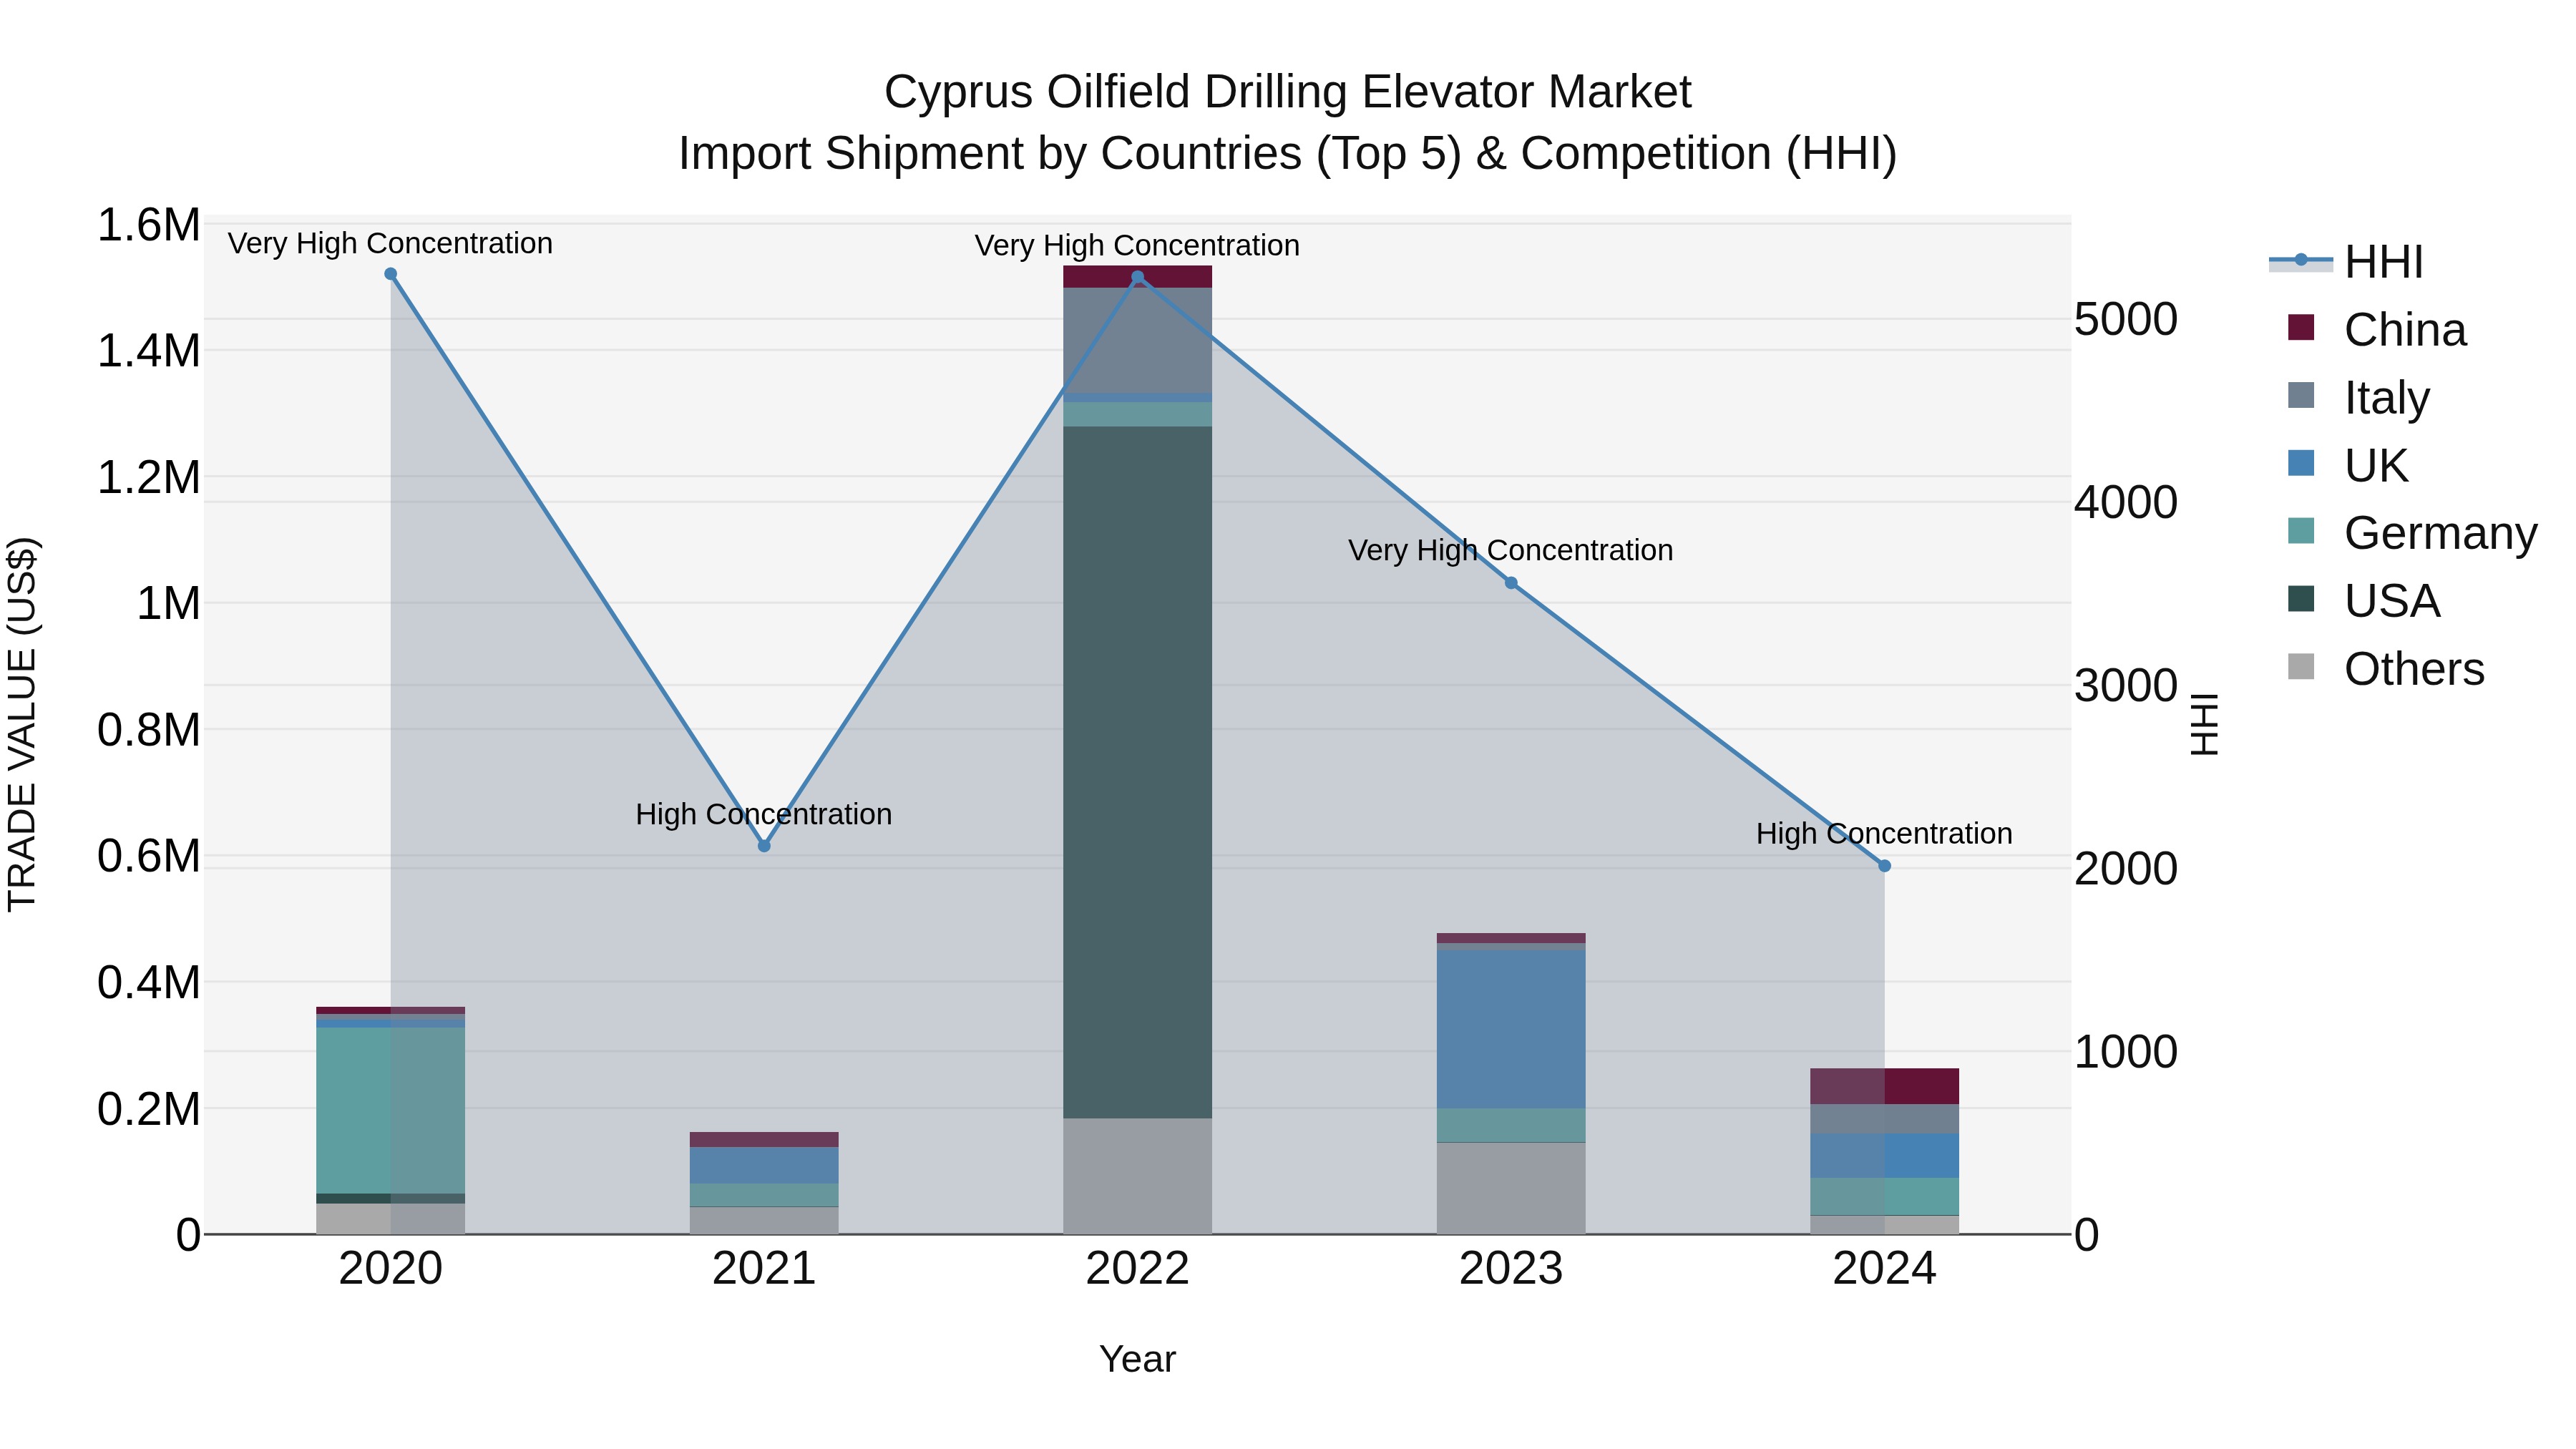Click the China legend color swatch

point(2301,327)
